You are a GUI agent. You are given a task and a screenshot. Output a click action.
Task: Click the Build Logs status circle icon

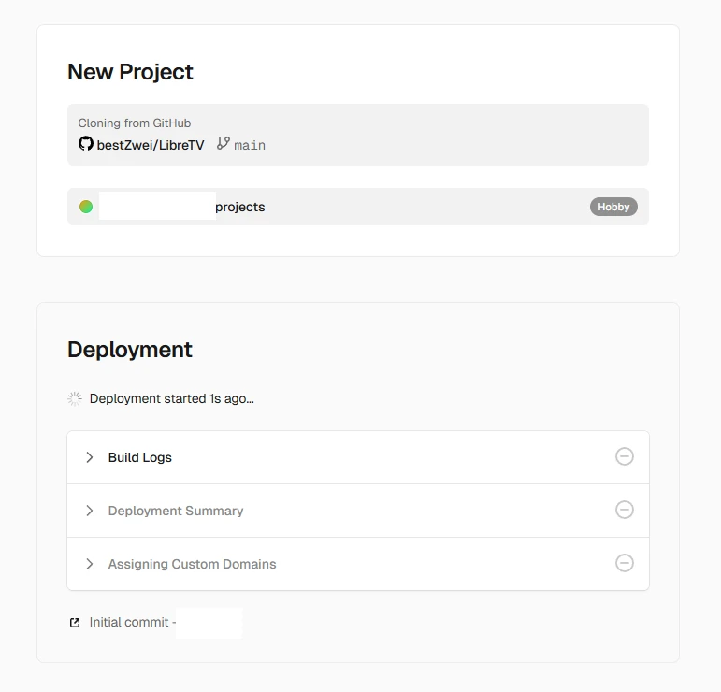point(624,456)
